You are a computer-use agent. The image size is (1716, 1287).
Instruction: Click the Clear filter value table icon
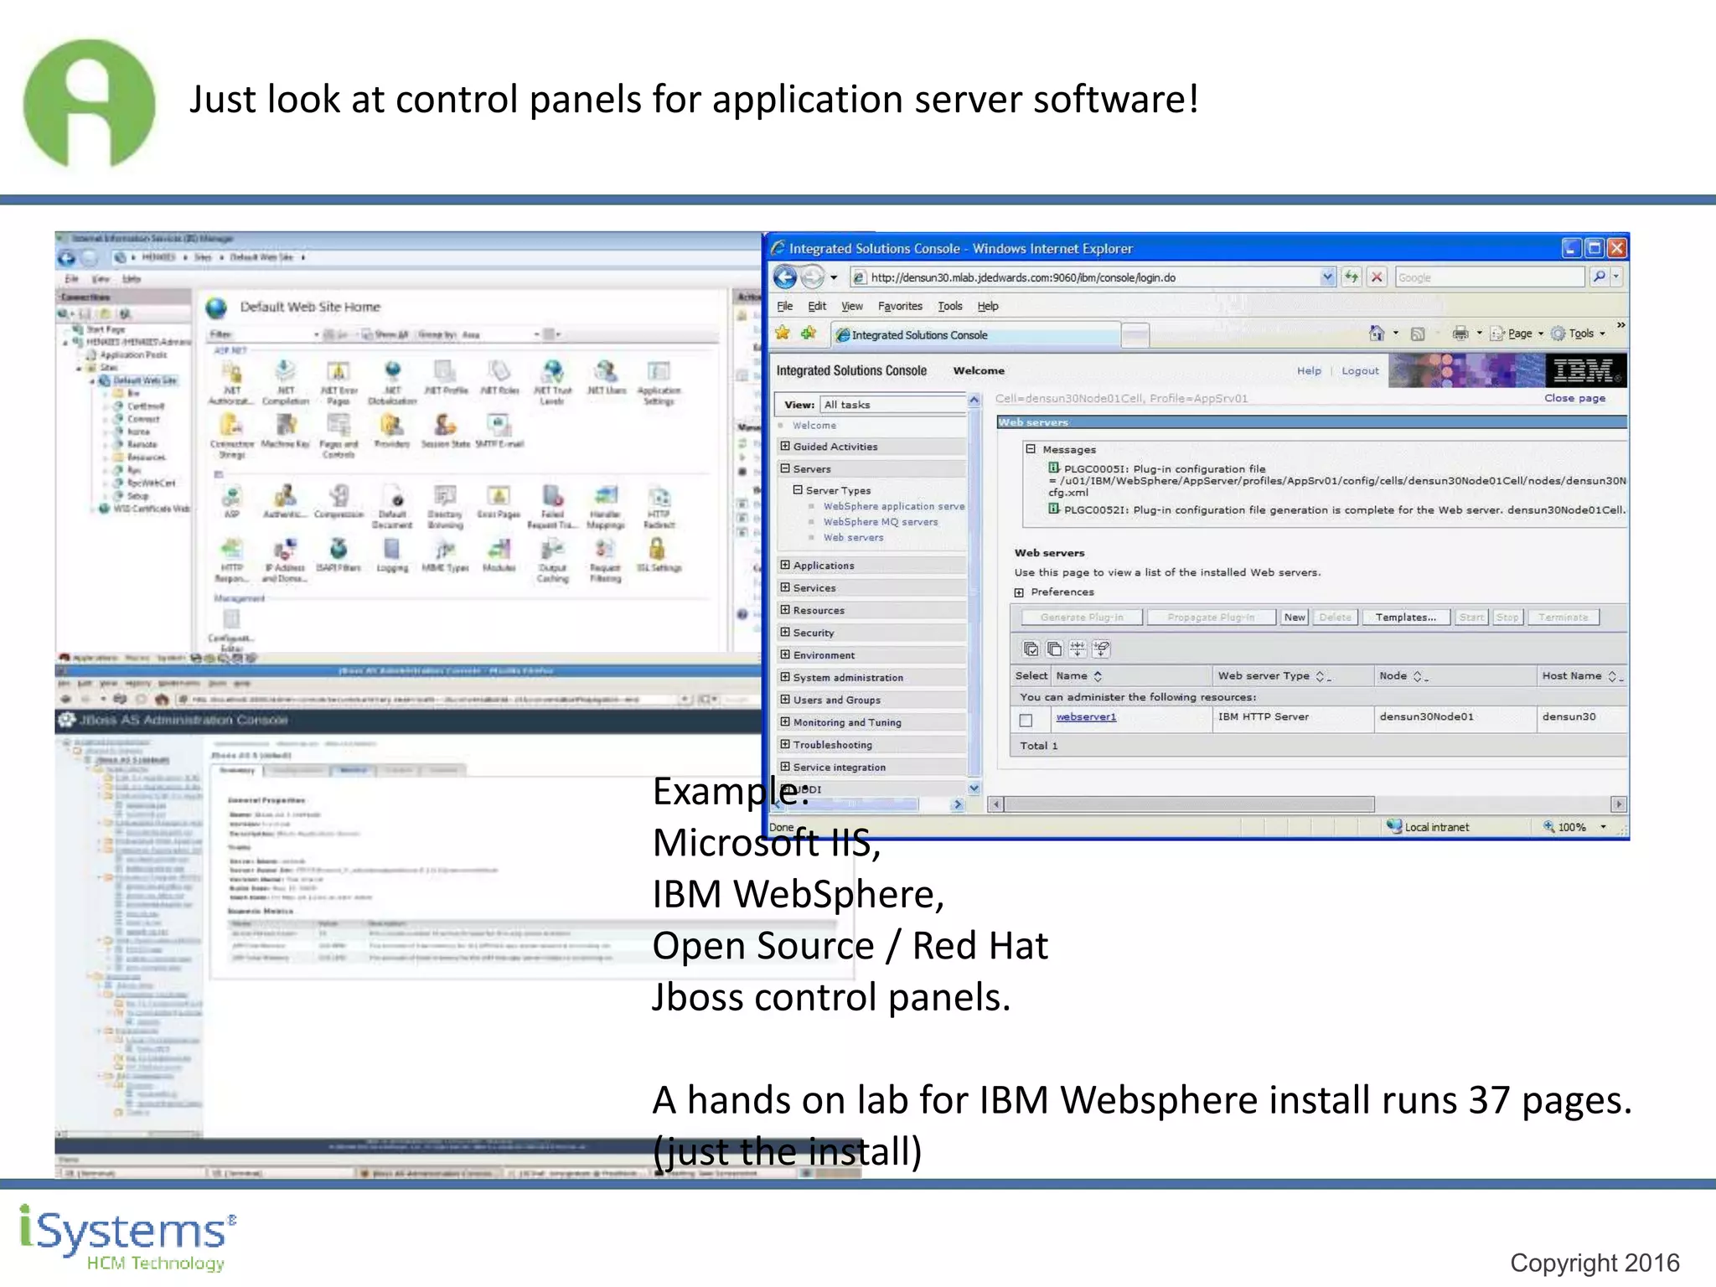(1101, 649)
